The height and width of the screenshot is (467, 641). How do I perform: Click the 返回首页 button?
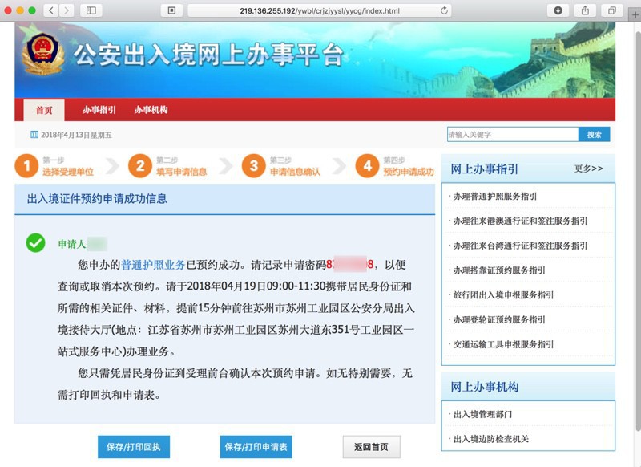click(x=371, y=447)
